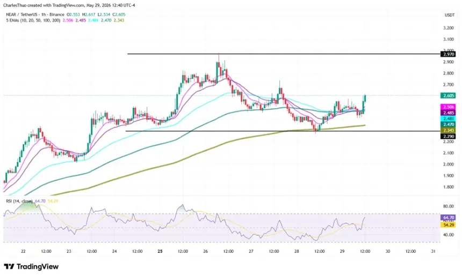Image resolution: width=462 pixels, height=277 pixels.
Task: Select the upper horizontal line at 2.970
Action: tap(284, 54)
